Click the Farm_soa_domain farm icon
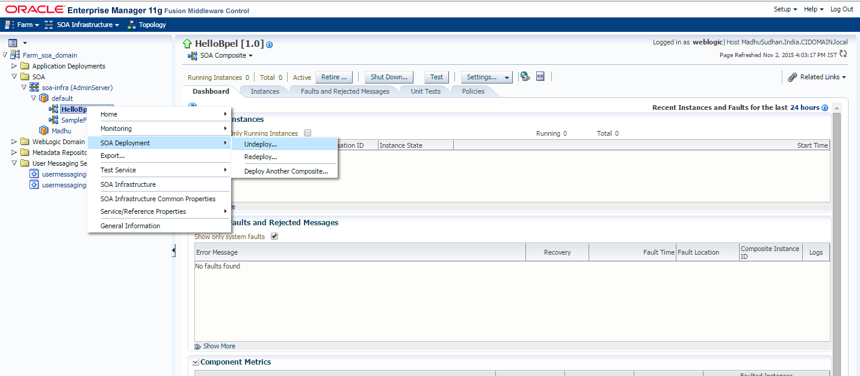 tap(16, 55)
